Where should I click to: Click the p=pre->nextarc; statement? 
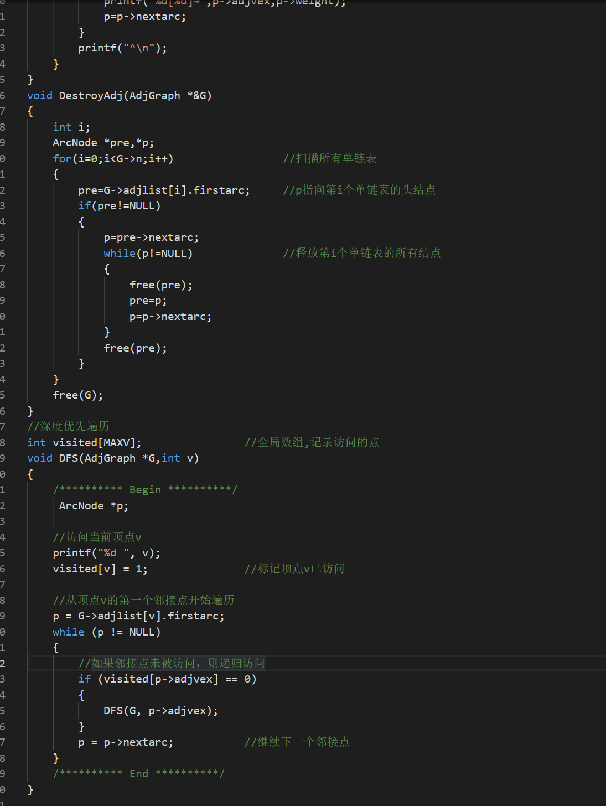151,237
